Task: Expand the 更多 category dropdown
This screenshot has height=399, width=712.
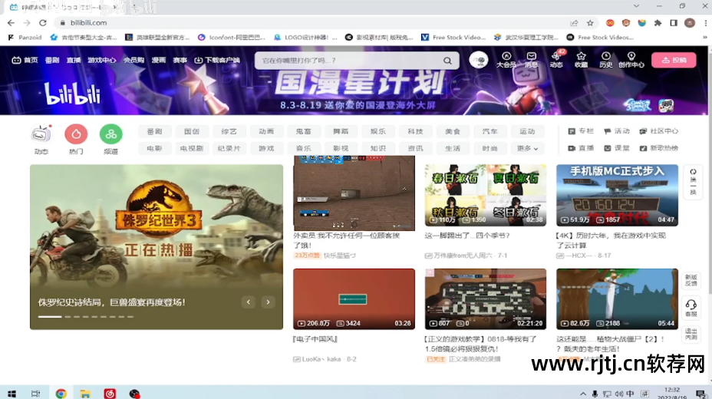Action: [527, 148]
